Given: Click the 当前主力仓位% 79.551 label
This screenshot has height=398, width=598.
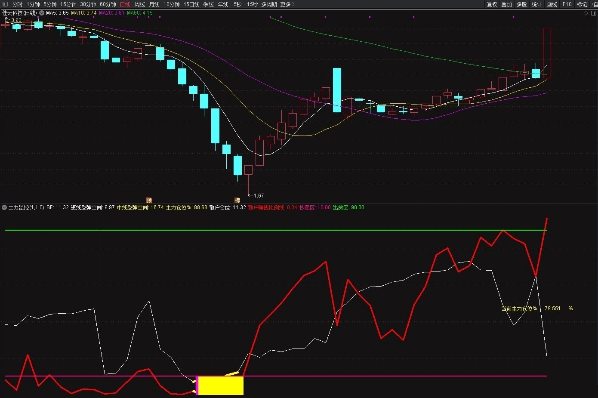Looking at the screenshot, I should pyautogui.click(x=537, y=309).
